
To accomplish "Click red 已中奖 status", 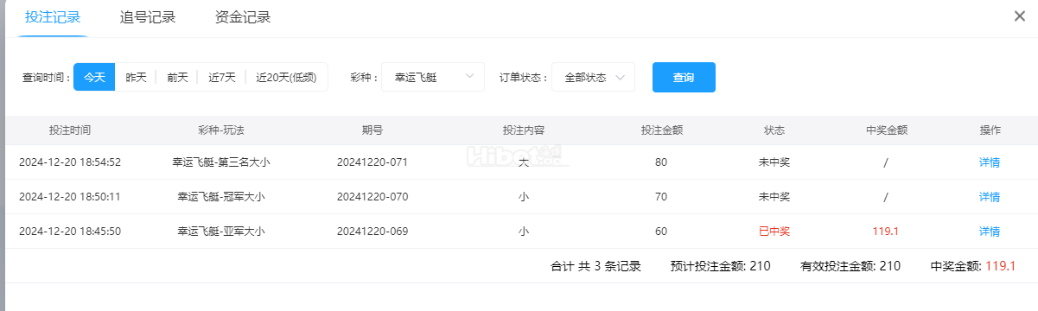I will tap(774, 231).
